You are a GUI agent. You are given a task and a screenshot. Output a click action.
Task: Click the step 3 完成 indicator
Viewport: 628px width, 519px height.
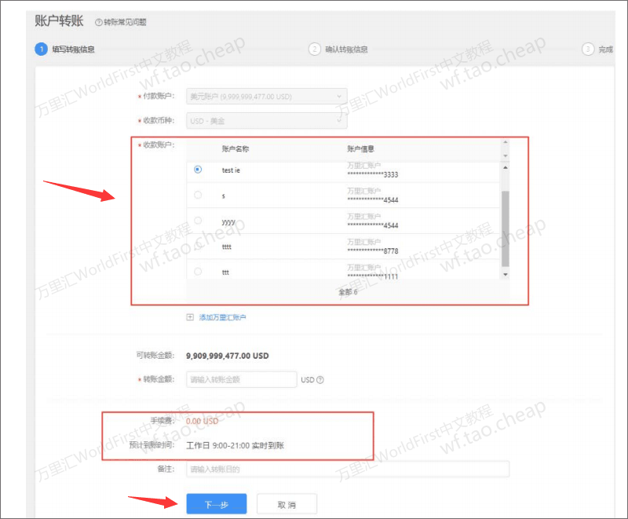point(597,49)
